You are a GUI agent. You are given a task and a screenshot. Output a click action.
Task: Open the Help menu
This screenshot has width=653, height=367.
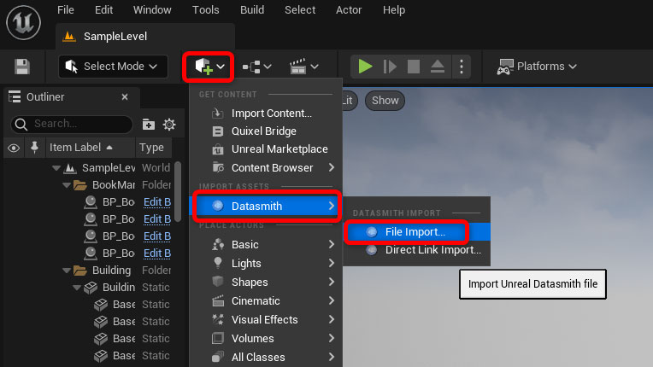pyautogui.click(x=394, y=10)
